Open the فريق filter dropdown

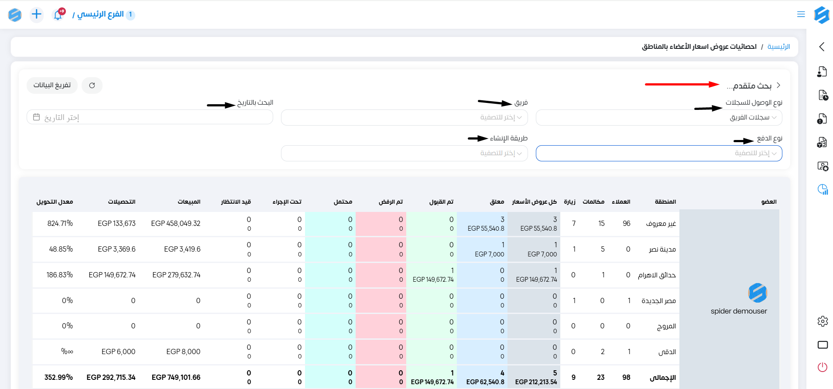(404, 117)
